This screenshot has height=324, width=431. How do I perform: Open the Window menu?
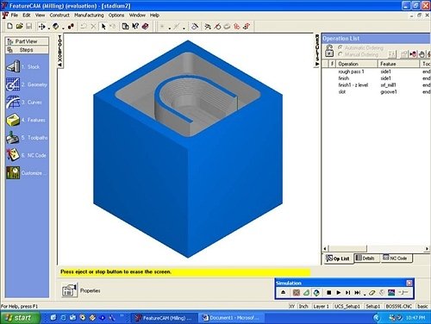tap(137, 15)
